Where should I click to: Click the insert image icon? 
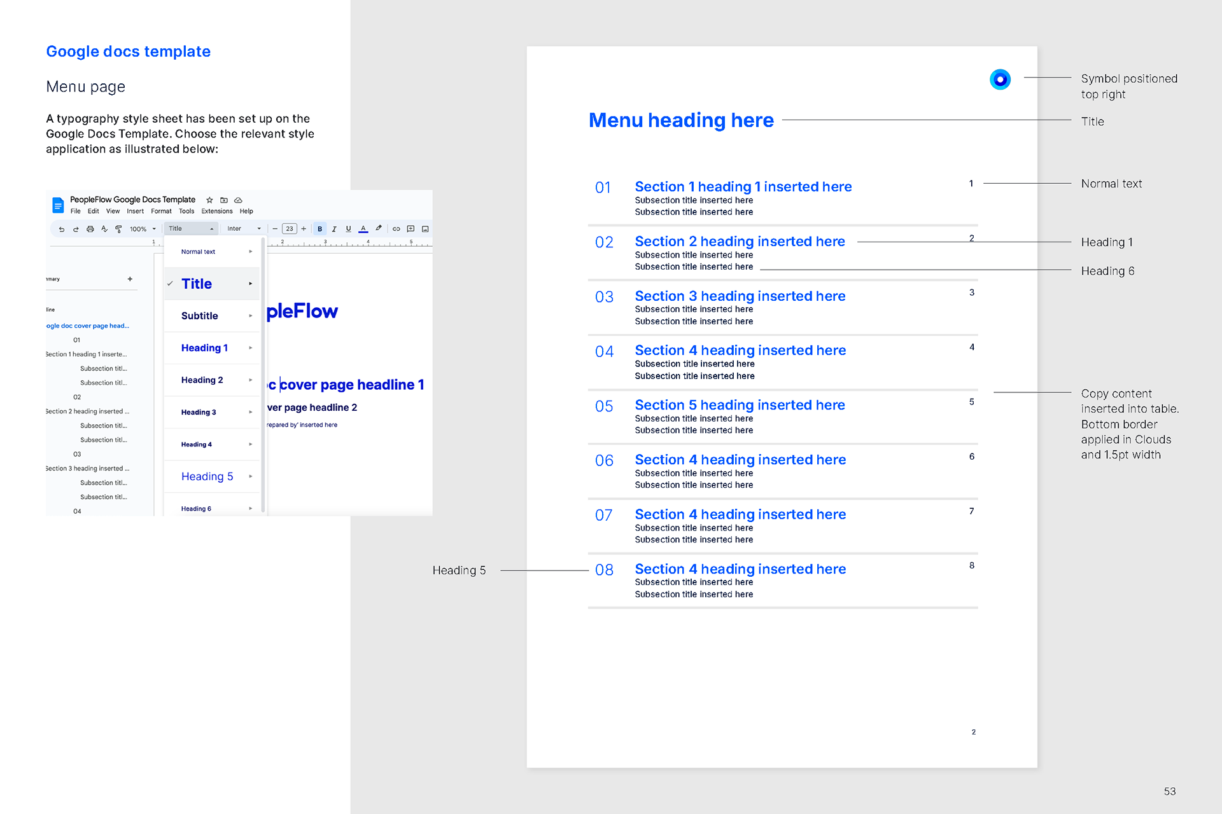point(425,229)
